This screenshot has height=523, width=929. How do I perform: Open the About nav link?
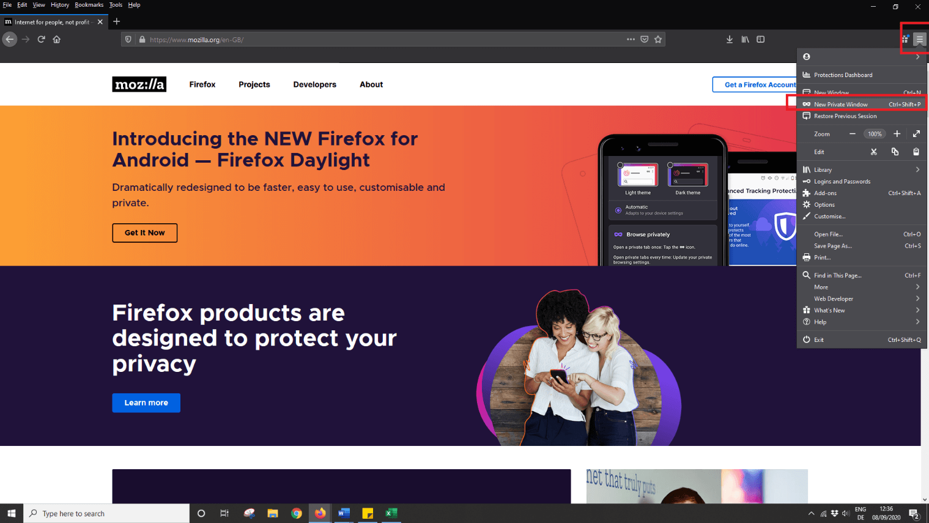pos(371,84)
